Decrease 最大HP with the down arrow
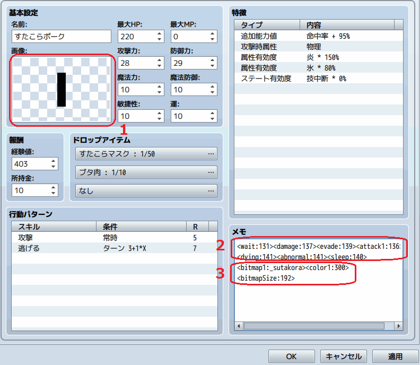 coord(160,39)
